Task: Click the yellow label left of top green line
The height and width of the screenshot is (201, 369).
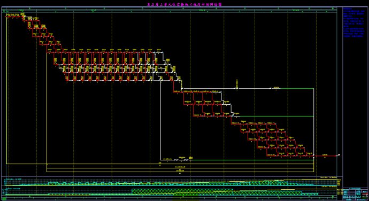Action: (x=276, y=88)
